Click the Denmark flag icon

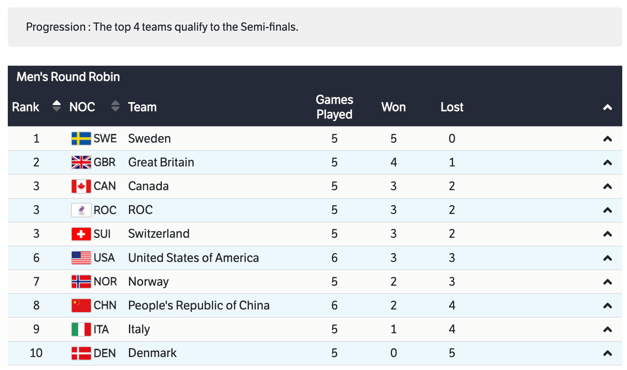pos(81,353)
